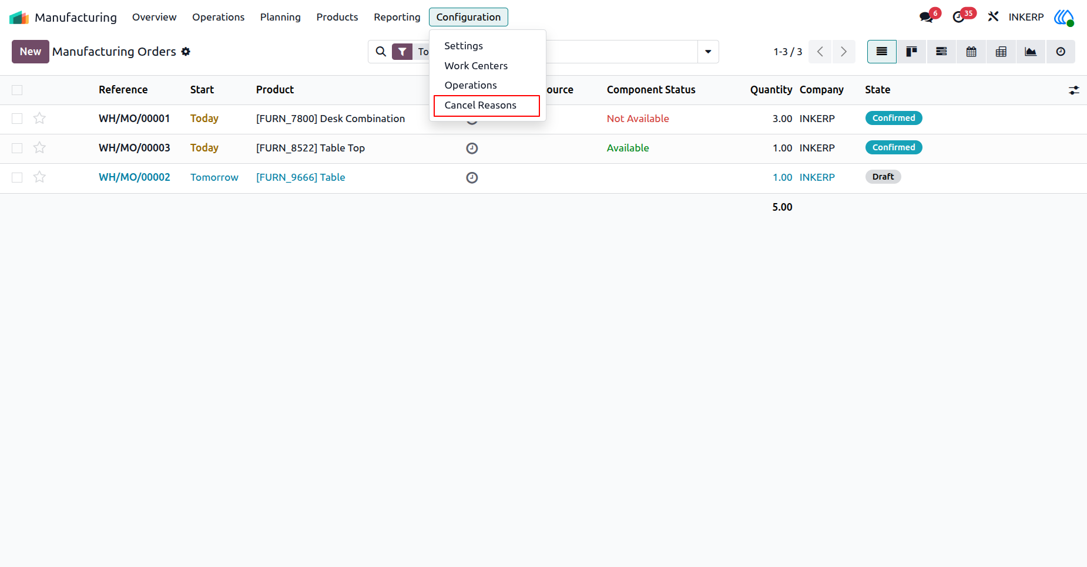Image resolution: width=1087 pixels, height=567 pixels.
Task: Go to the next page of records
Action: pyautogui.click(x=844, y=52)
